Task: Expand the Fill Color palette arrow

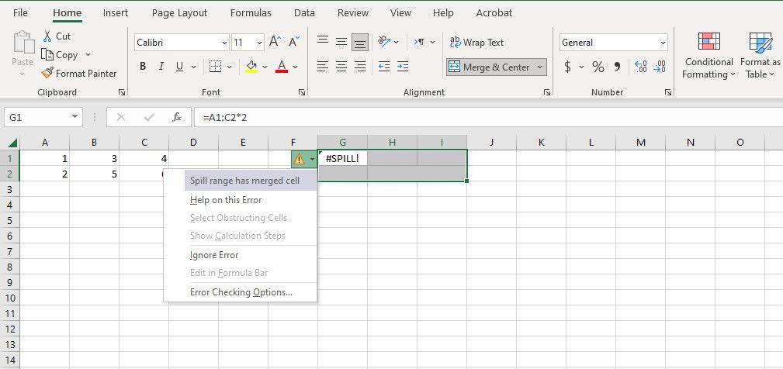Action: [x=265, y=67]
